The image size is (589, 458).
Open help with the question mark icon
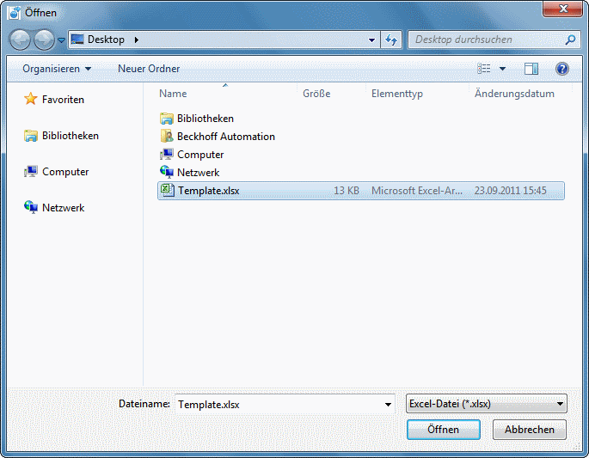(x=562, y=69)
